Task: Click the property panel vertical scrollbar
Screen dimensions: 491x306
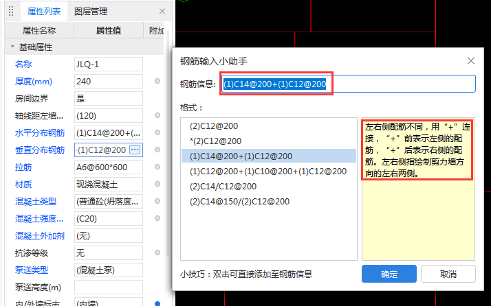Action: tap(168, 144)
